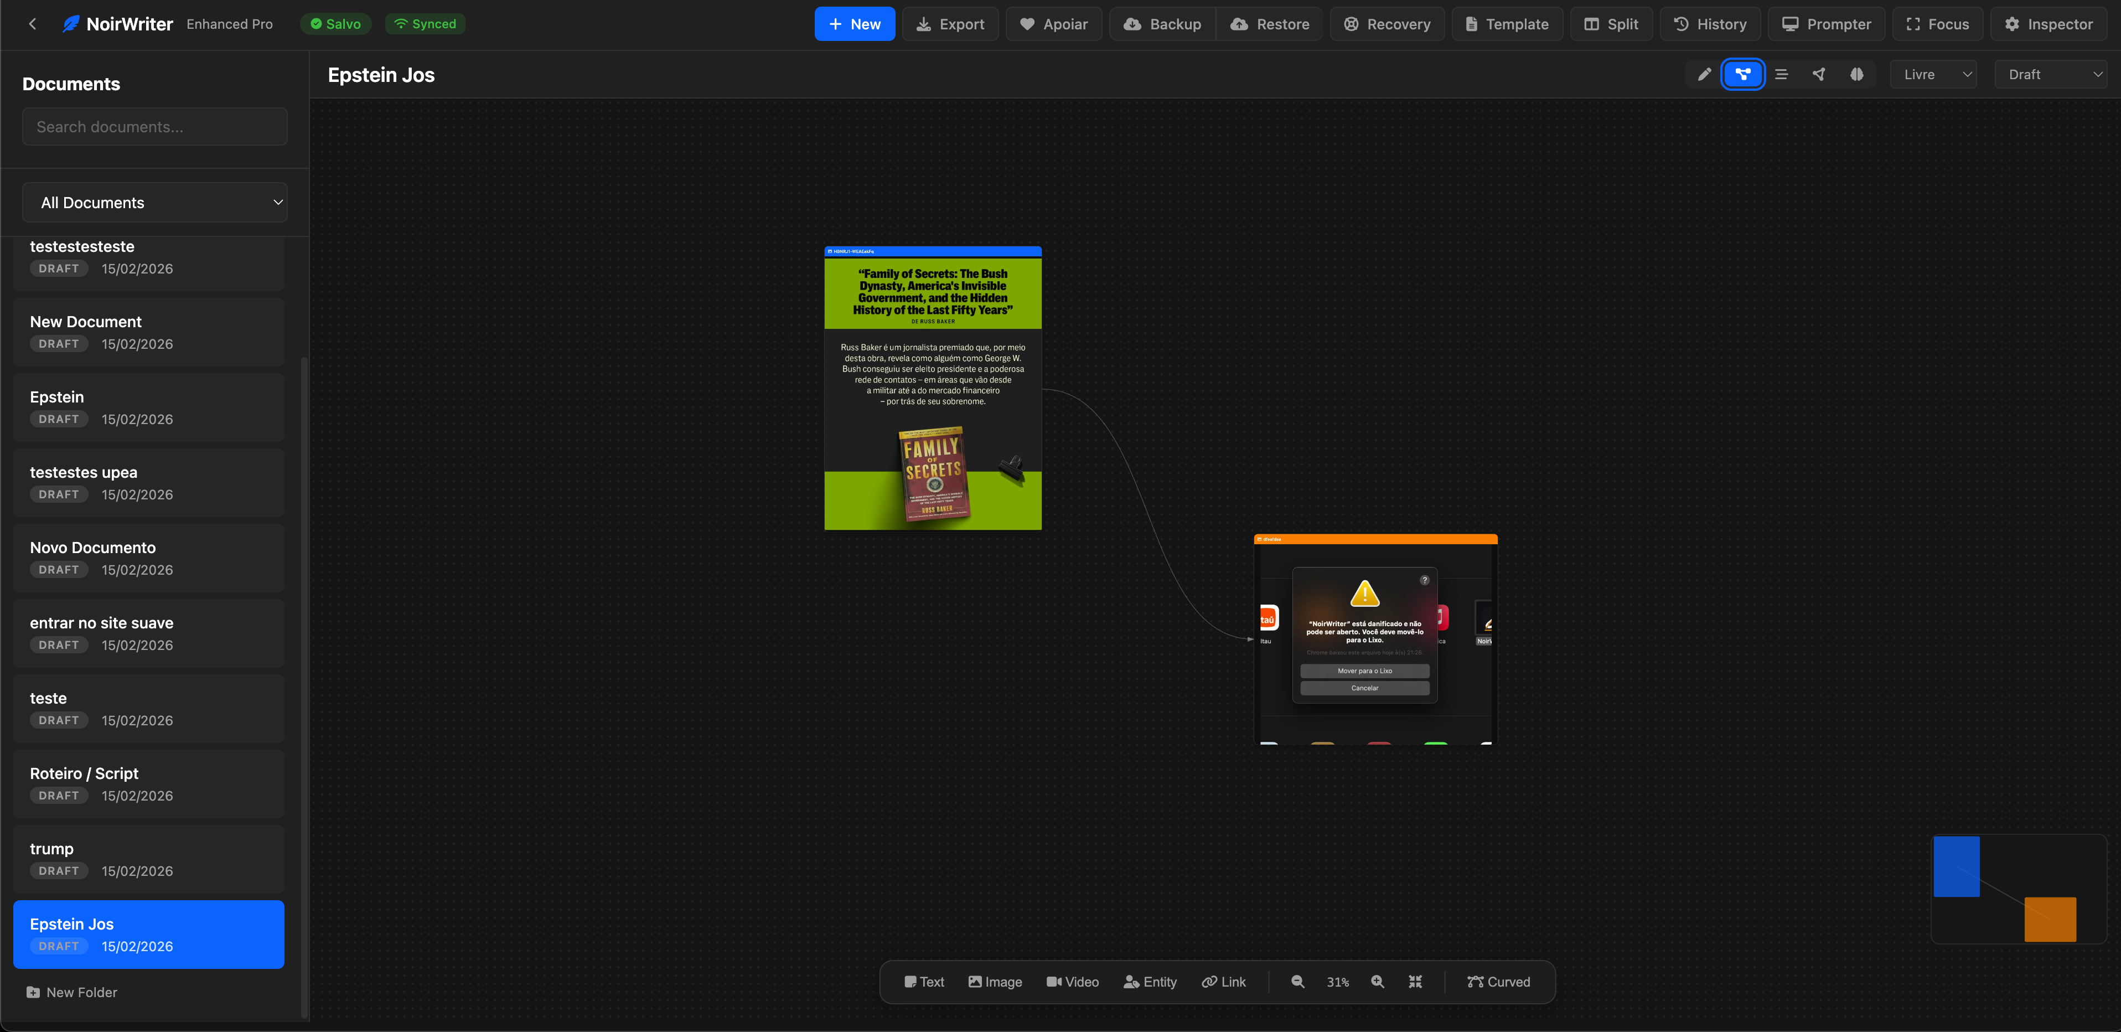Zoom out of the canvas
The width and height of the screenshot is (2121, 1032).
(1297, 982)
